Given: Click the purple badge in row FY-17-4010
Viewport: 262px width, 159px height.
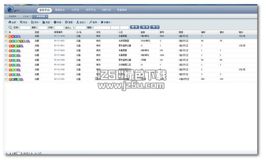Looking at the screenshot, I should click(x=19, y=51).
